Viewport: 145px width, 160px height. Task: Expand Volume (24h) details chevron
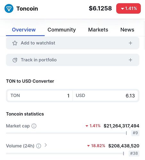[x=46, y=145]
